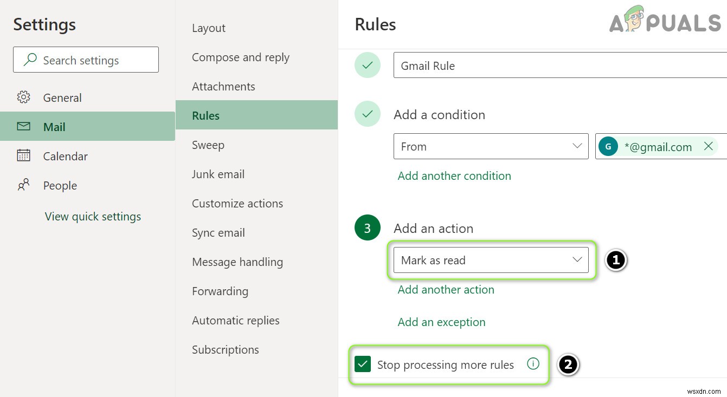Remove the *@gmail.com sender chip

[708, 146]
